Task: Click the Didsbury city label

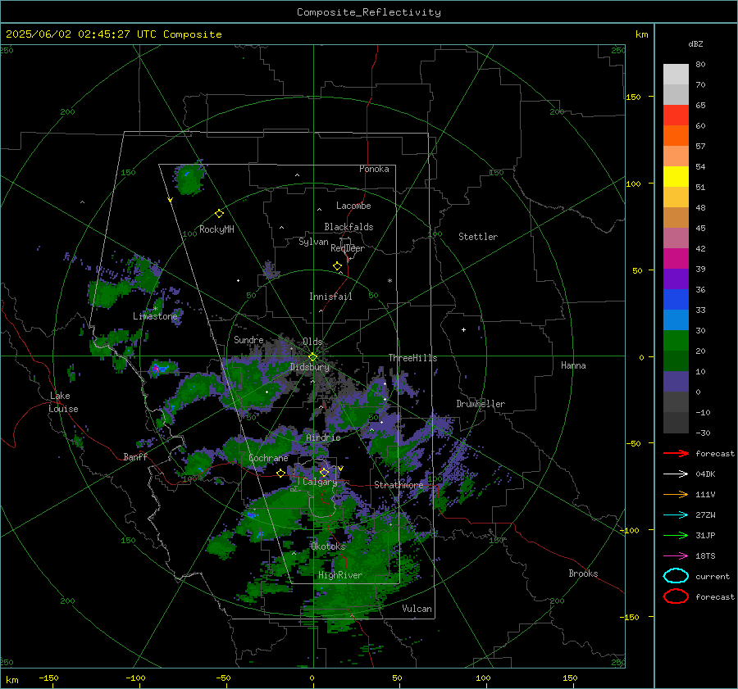Action: pyautogui.click(x=310, y=367)
